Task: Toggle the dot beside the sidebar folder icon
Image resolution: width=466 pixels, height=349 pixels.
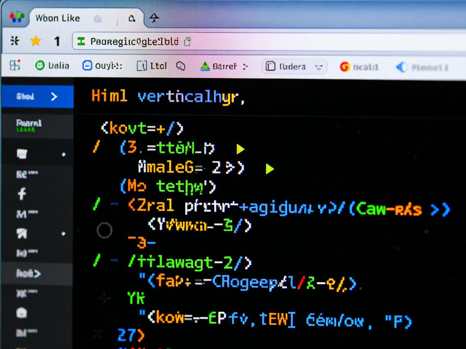Action: [63, 154]
